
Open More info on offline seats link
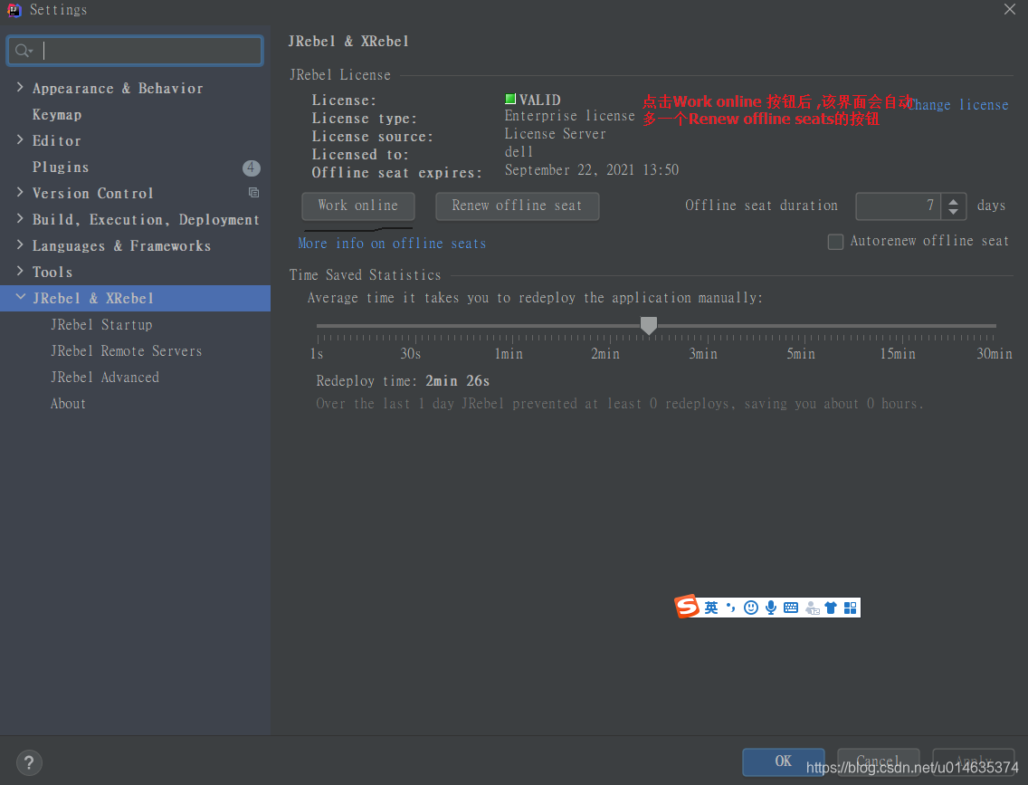pyautogui.click(x=392, y=244)
